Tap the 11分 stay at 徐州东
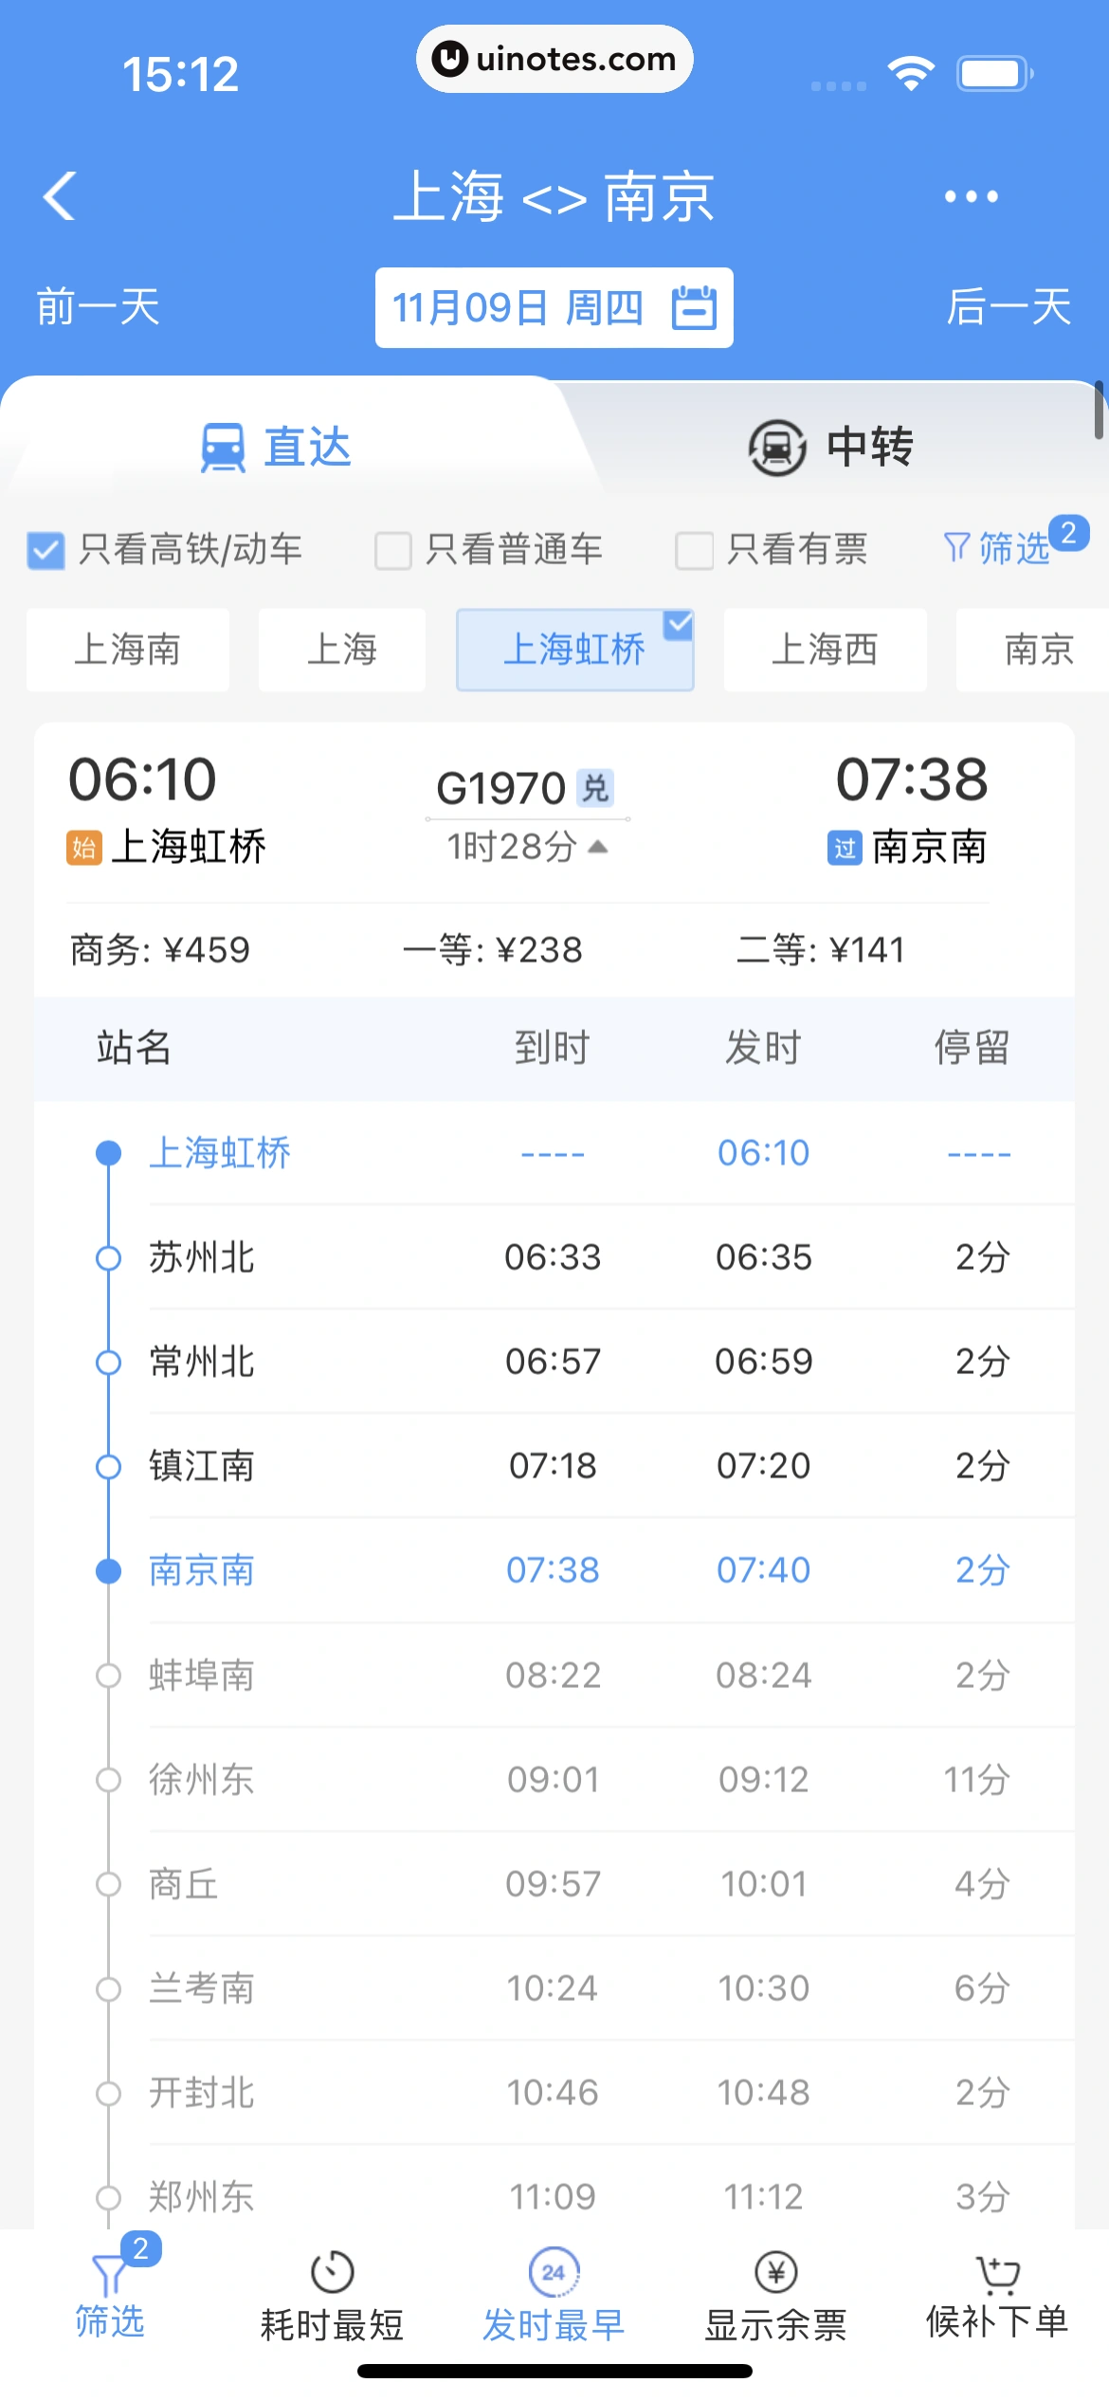1109x2401 pixels. click(977, 1780)
